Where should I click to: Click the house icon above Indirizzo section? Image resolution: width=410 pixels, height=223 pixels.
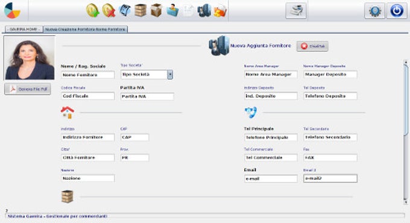click(68, 113)
